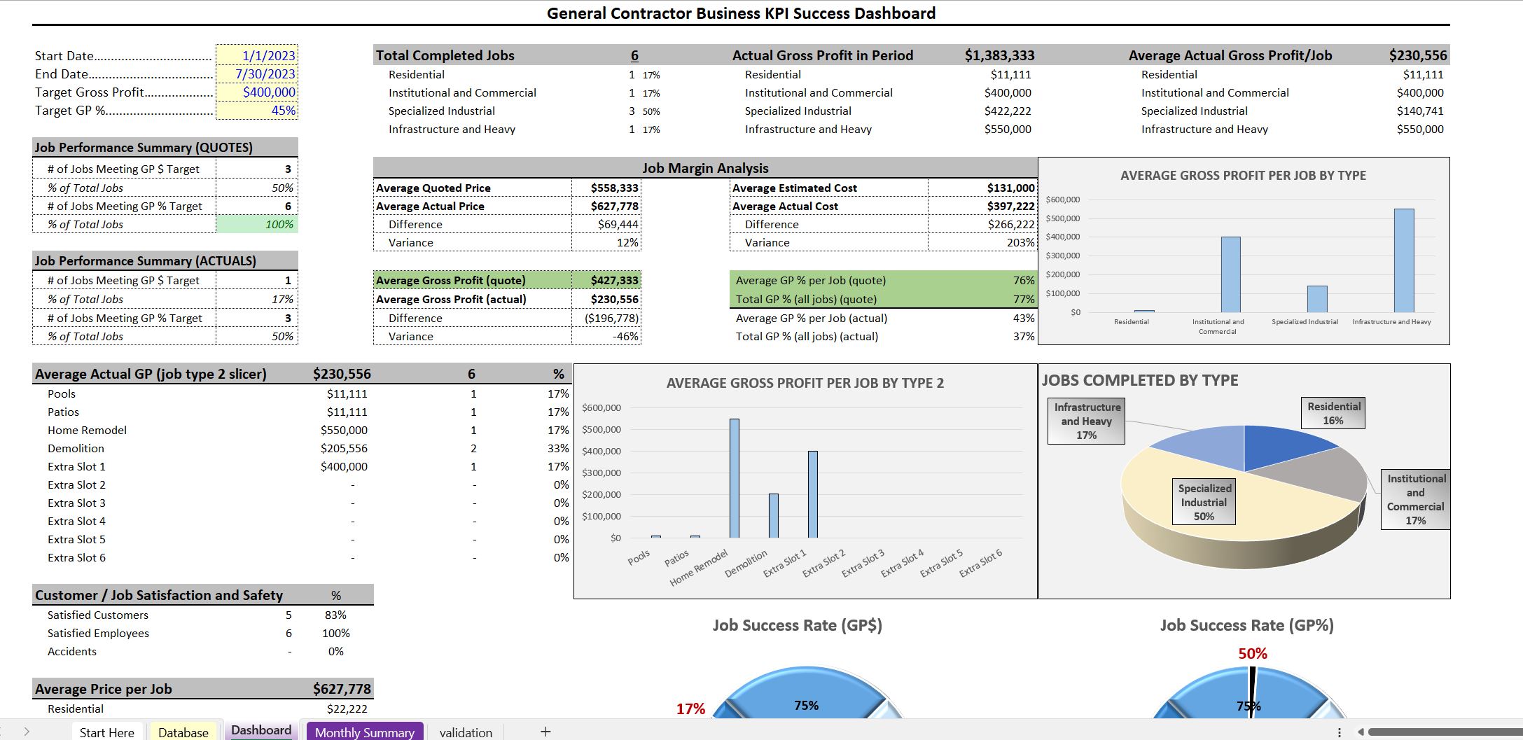Select the Dashboard sheet tab
Image resolution: width=1523 pixels, height=740 pixels.
261,730
